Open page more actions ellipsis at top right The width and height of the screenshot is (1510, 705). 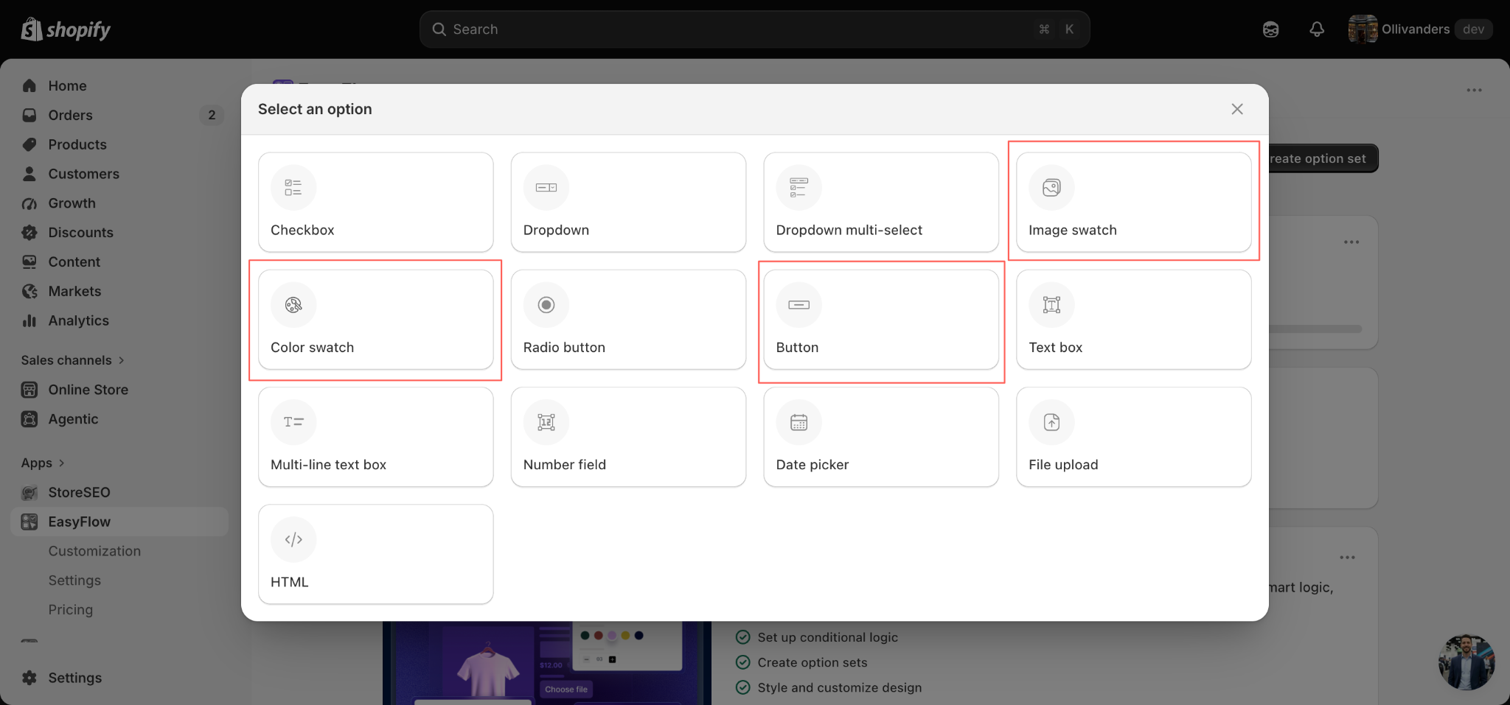(x=1474, y=91)
